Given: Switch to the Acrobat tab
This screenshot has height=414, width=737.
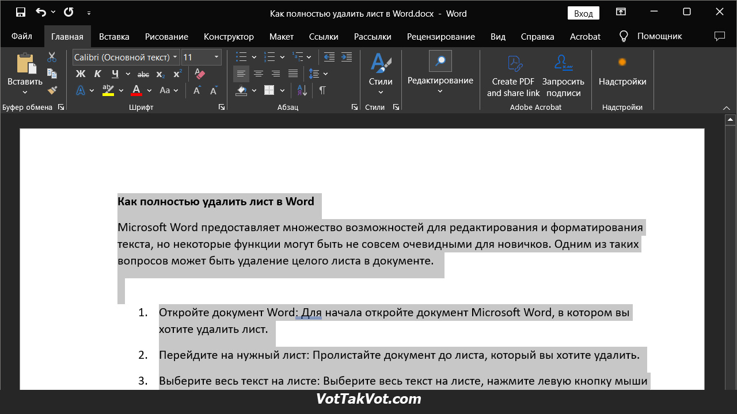Looking at the screenshot, I should [x=585, y=36].
